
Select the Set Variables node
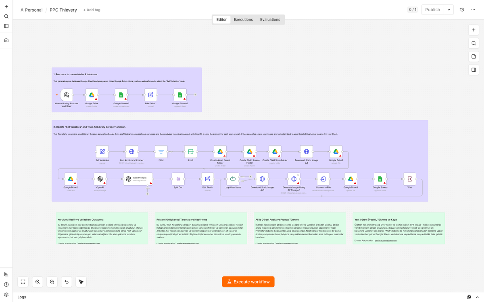(x=102, y=152)
